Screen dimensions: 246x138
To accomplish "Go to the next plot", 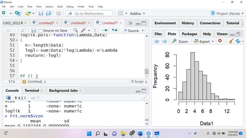I will tap(165, 41).
